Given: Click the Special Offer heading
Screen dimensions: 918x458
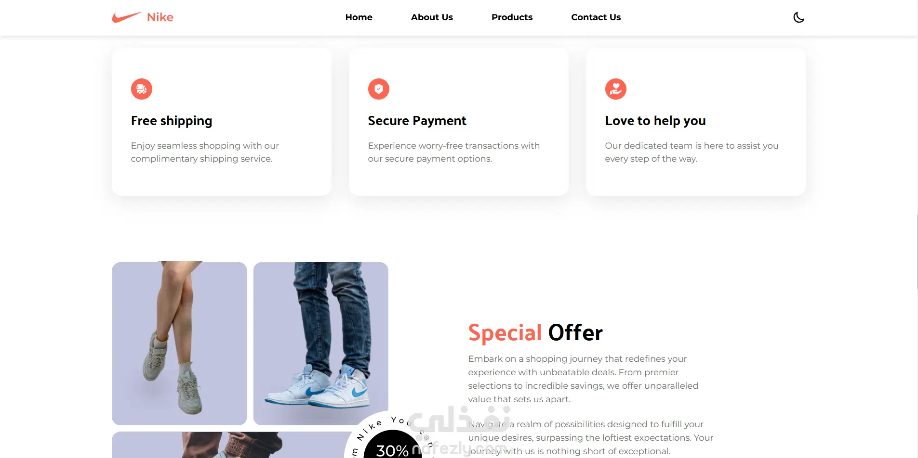Looking at the screenshot, I should [535, 332].
